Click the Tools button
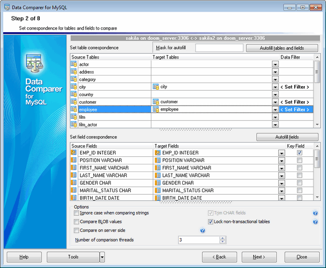The image size is (326, 268). [73, 257]
